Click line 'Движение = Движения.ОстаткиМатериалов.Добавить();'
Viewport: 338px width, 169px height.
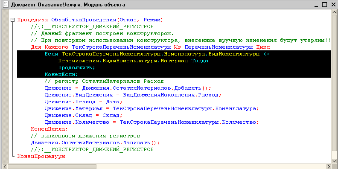coord(128,88)
